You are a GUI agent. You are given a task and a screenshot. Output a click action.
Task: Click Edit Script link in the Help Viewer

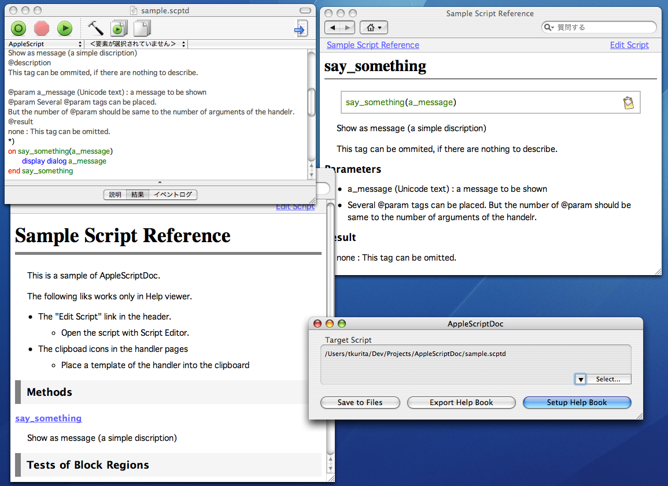click(x=629, y=45)
